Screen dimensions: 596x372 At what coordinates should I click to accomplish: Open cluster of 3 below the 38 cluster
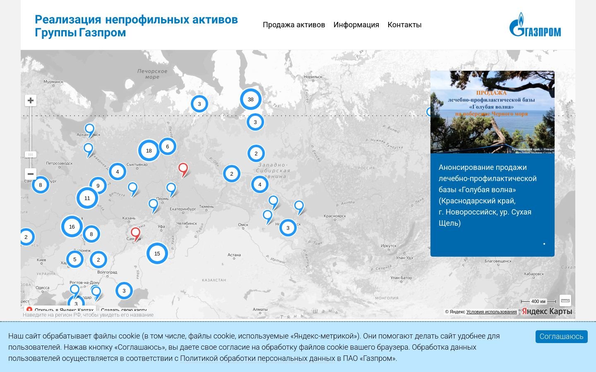255,122
